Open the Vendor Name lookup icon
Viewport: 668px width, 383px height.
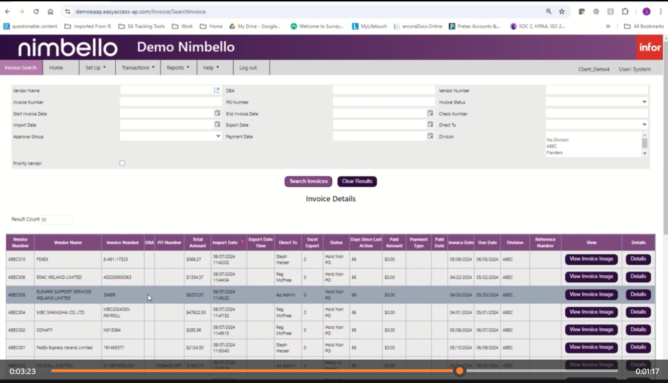(217, 90)
